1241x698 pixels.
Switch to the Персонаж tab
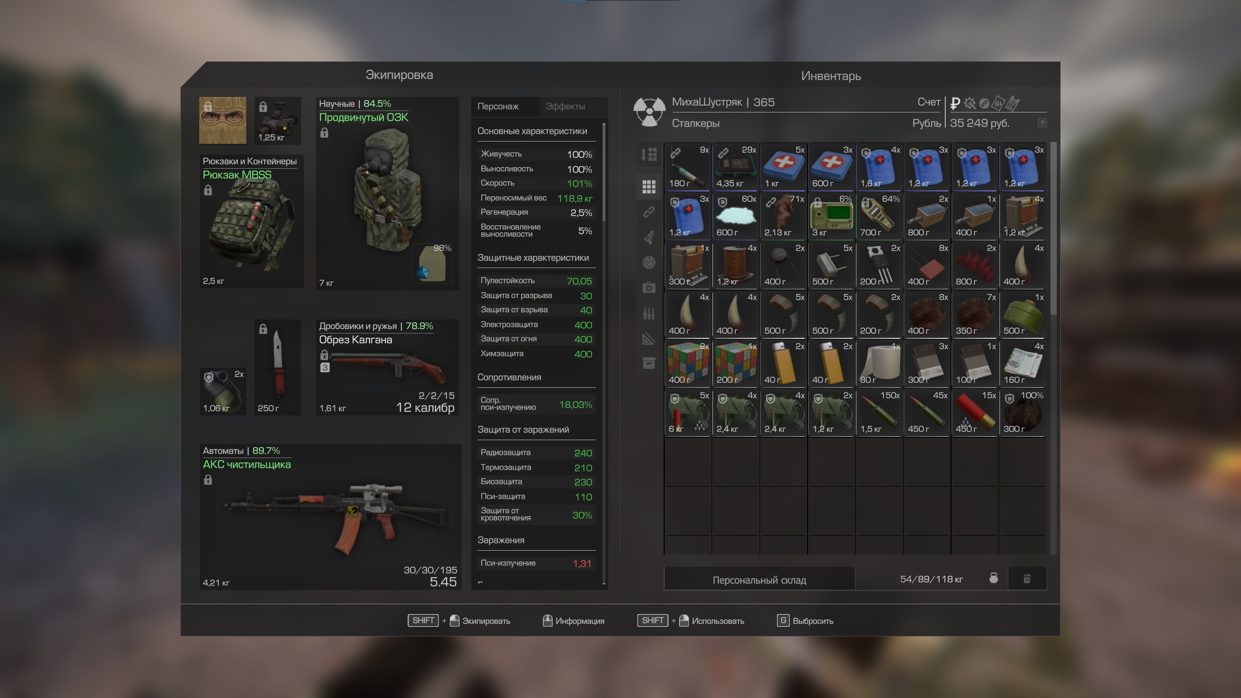click(505, 107)
